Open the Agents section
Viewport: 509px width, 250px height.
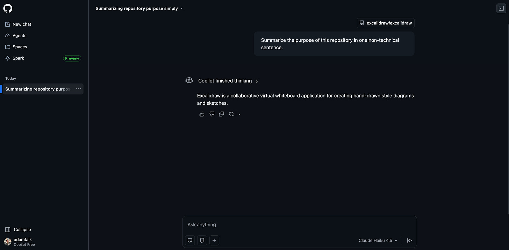(19, 35)
